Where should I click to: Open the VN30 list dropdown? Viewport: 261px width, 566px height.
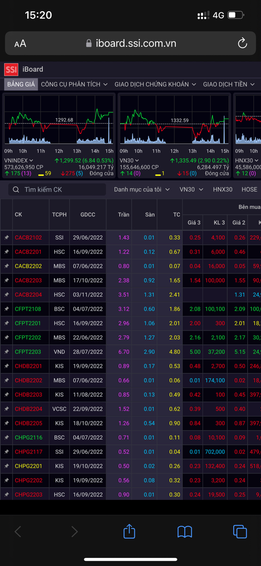click(x=191, y=190)
